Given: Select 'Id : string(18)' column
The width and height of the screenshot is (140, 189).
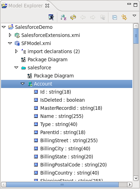Looking at the screenshot, I should click(56, 92).
